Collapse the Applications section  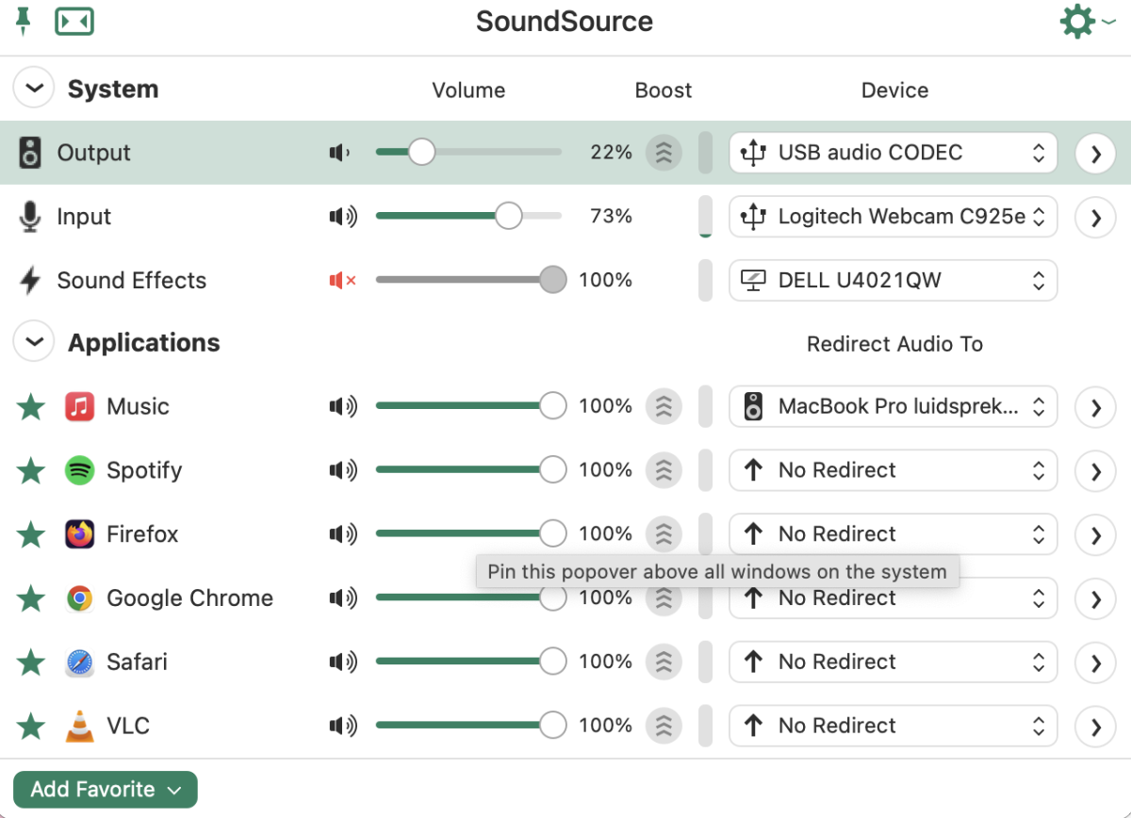(x=34, y=341)
